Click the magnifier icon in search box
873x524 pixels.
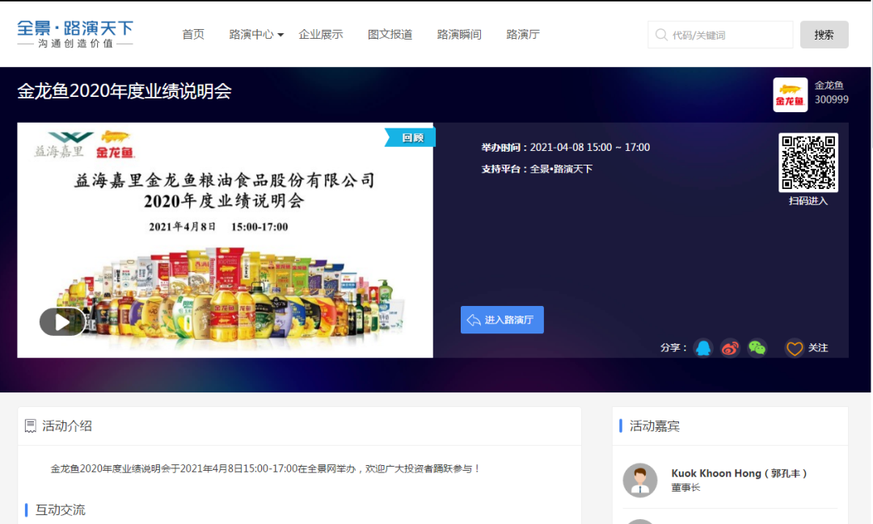click(661, 35)
